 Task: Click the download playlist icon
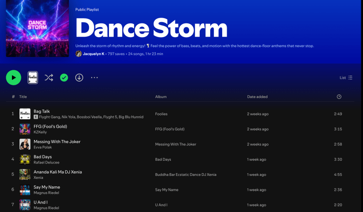[79, 78]
